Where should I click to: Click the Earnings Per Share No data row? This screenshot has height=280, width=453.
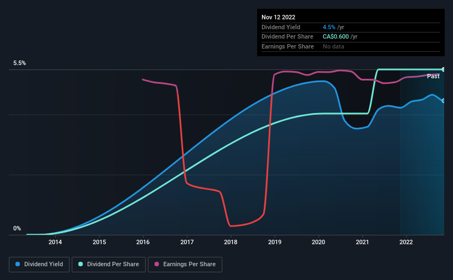click(x=351, y=46)
